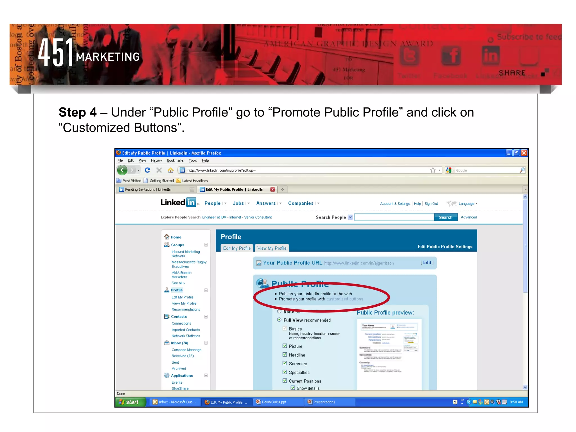Open the Tools menu

point(193,160)
